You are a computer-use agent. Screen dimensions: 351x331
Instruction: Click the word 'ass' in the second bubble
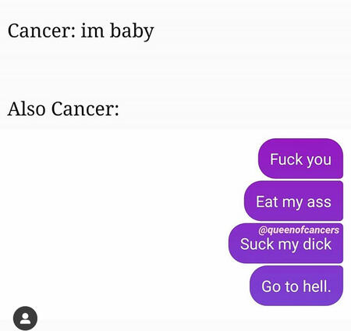319,202
